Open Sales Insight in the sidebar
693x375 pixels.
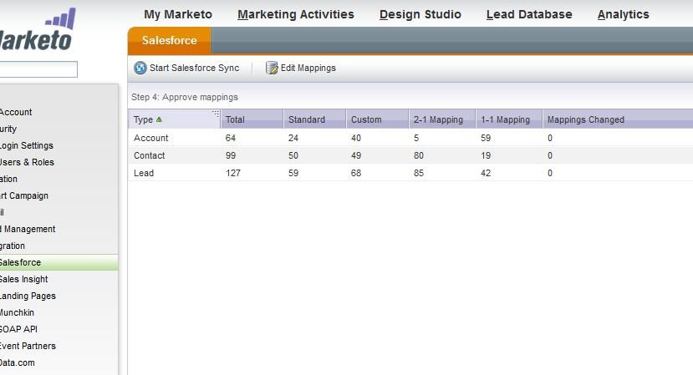[23, 279]
